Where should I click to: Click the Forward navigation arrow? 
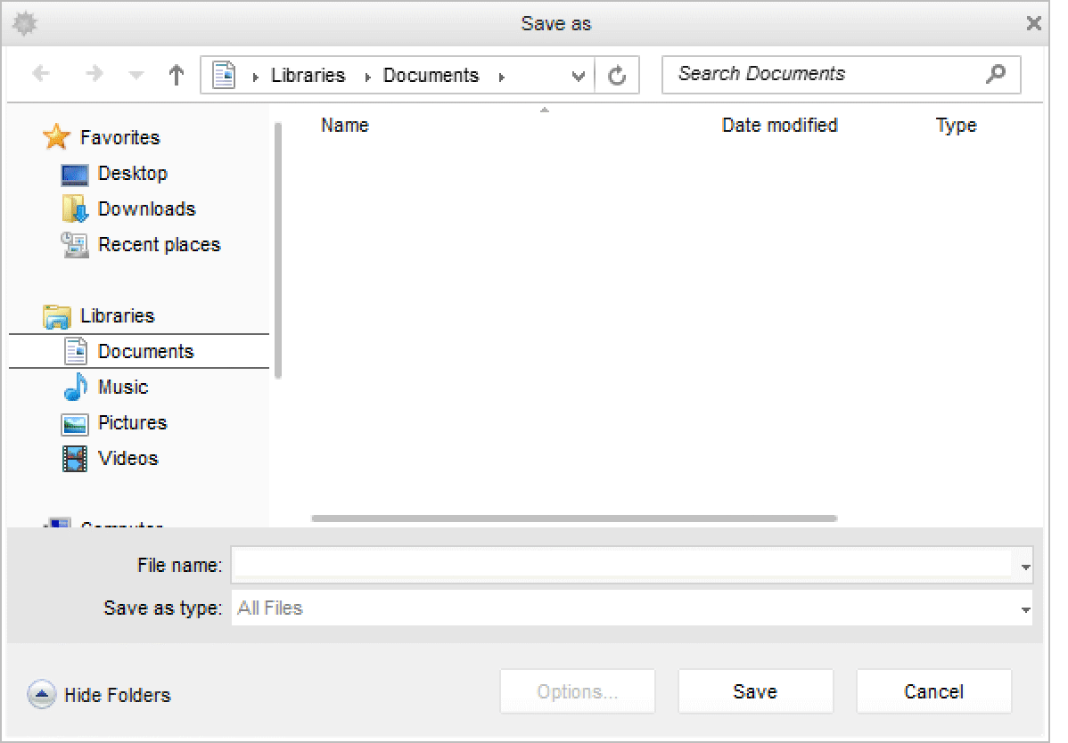(x=93, y=75)
